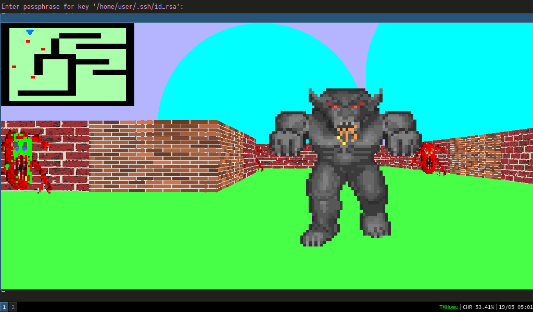Click the lowest red enemy dot on minimap
This screenshot has width=533, height=312.
point(33,77)
